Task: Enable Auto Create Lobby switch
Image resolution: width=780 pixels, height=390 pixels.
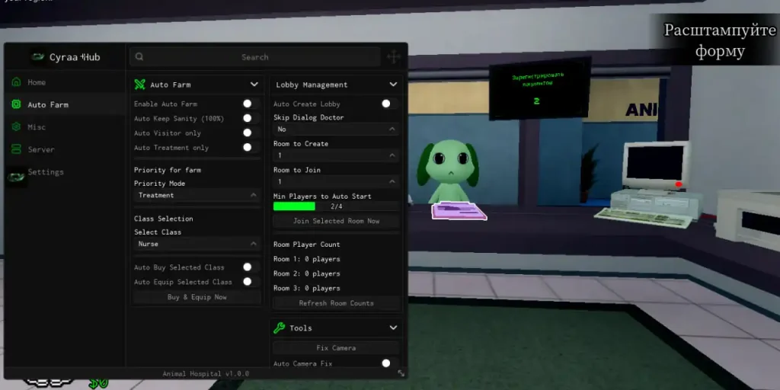Action: [x=389, y=104]
